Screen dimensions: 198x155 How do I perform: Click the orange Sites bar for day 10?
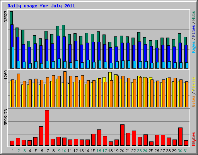pos(65,89)
